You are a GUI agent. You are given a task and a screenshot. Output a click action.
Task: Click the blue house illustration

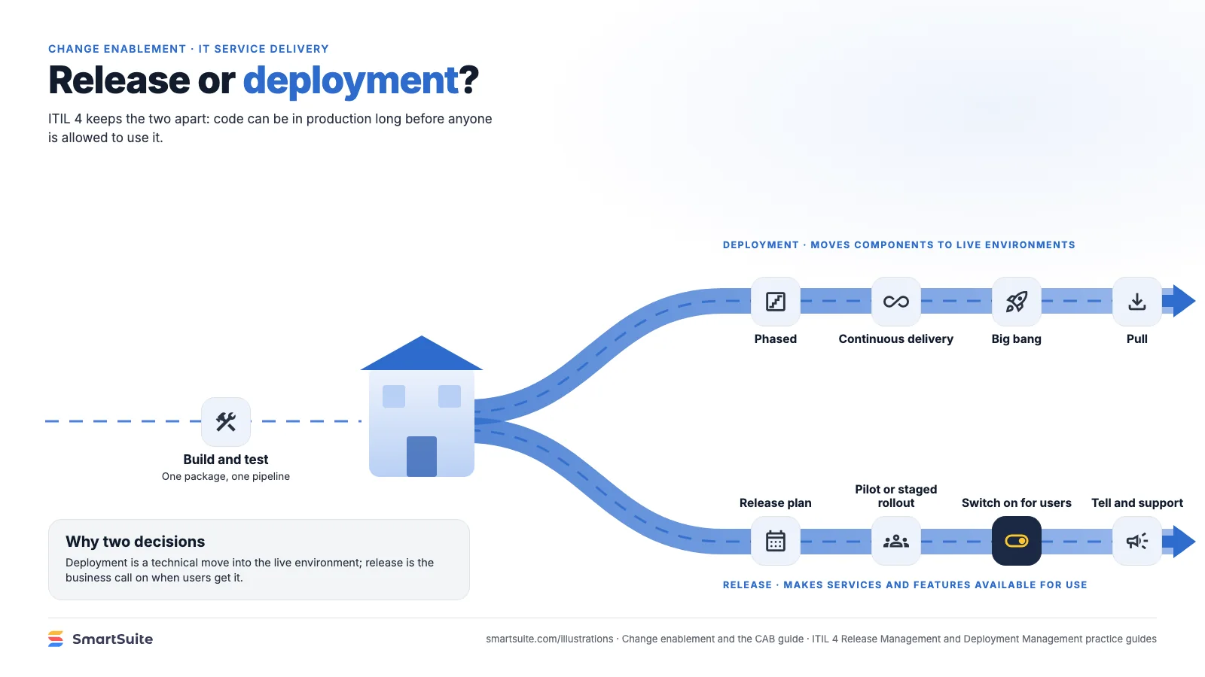tap(422, 406)
